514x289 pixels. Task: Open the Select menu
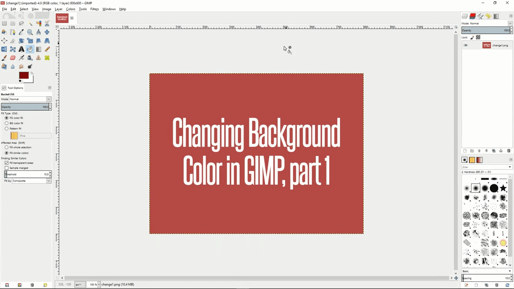tap(24, 9)
